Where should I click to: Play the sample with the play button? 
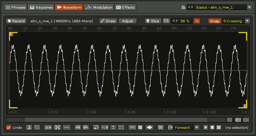[206, 127]
